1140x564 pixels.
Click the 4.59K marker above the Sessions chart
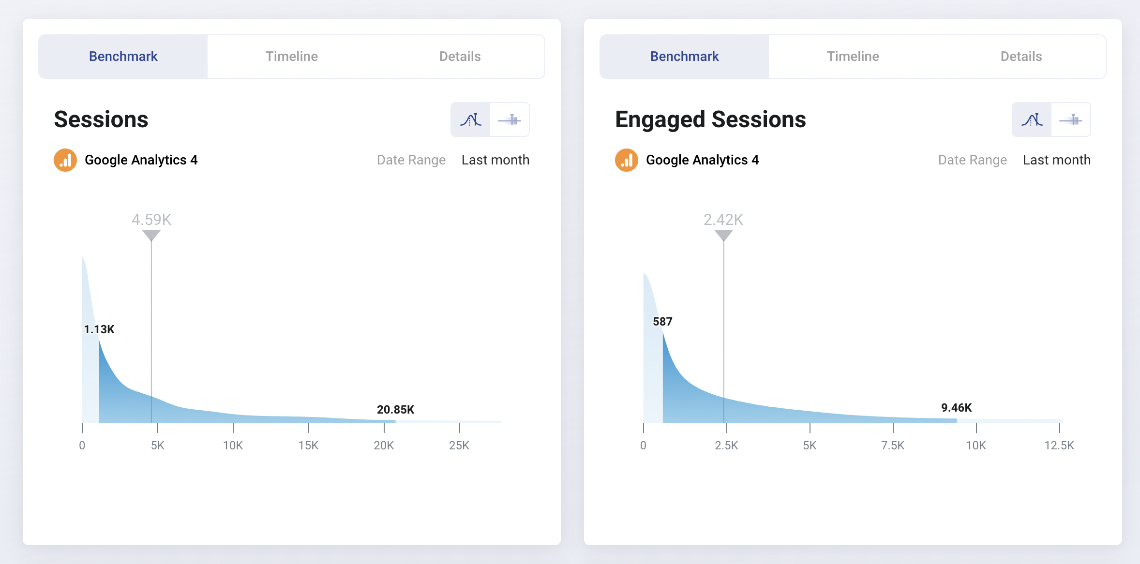click(x=150, y=220)
